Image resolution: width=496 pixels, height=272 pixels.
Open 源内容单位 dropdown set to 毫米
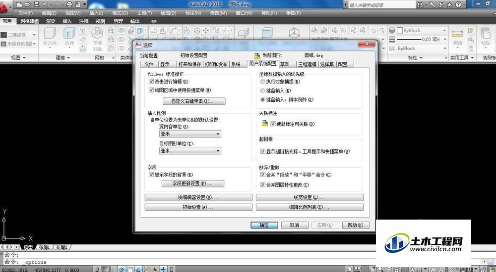(190, 134)
